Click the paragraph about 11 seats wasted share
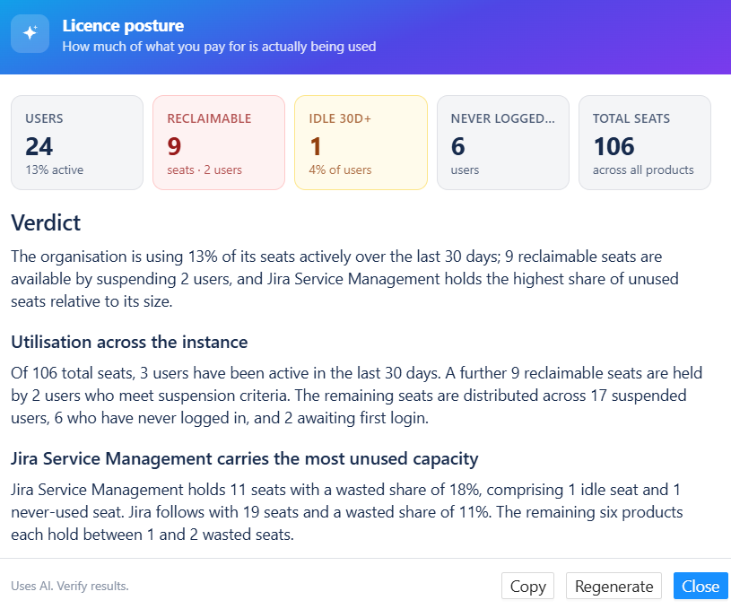The width and height of the screenshot is (731, 609). 347,512
